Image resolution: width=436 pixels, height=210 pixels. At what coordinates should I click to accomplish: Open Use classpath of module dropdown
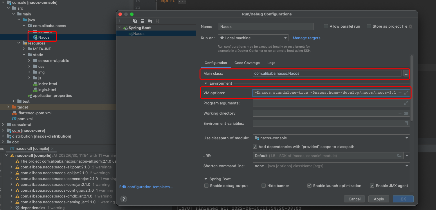pos(331,138)
